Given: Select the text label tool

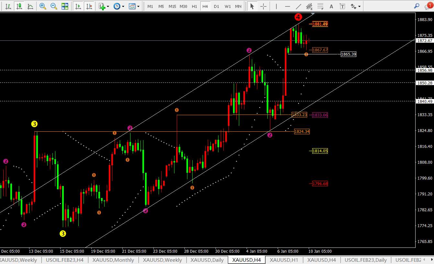Looking at the screenshot, I should (x=342, y=6).
